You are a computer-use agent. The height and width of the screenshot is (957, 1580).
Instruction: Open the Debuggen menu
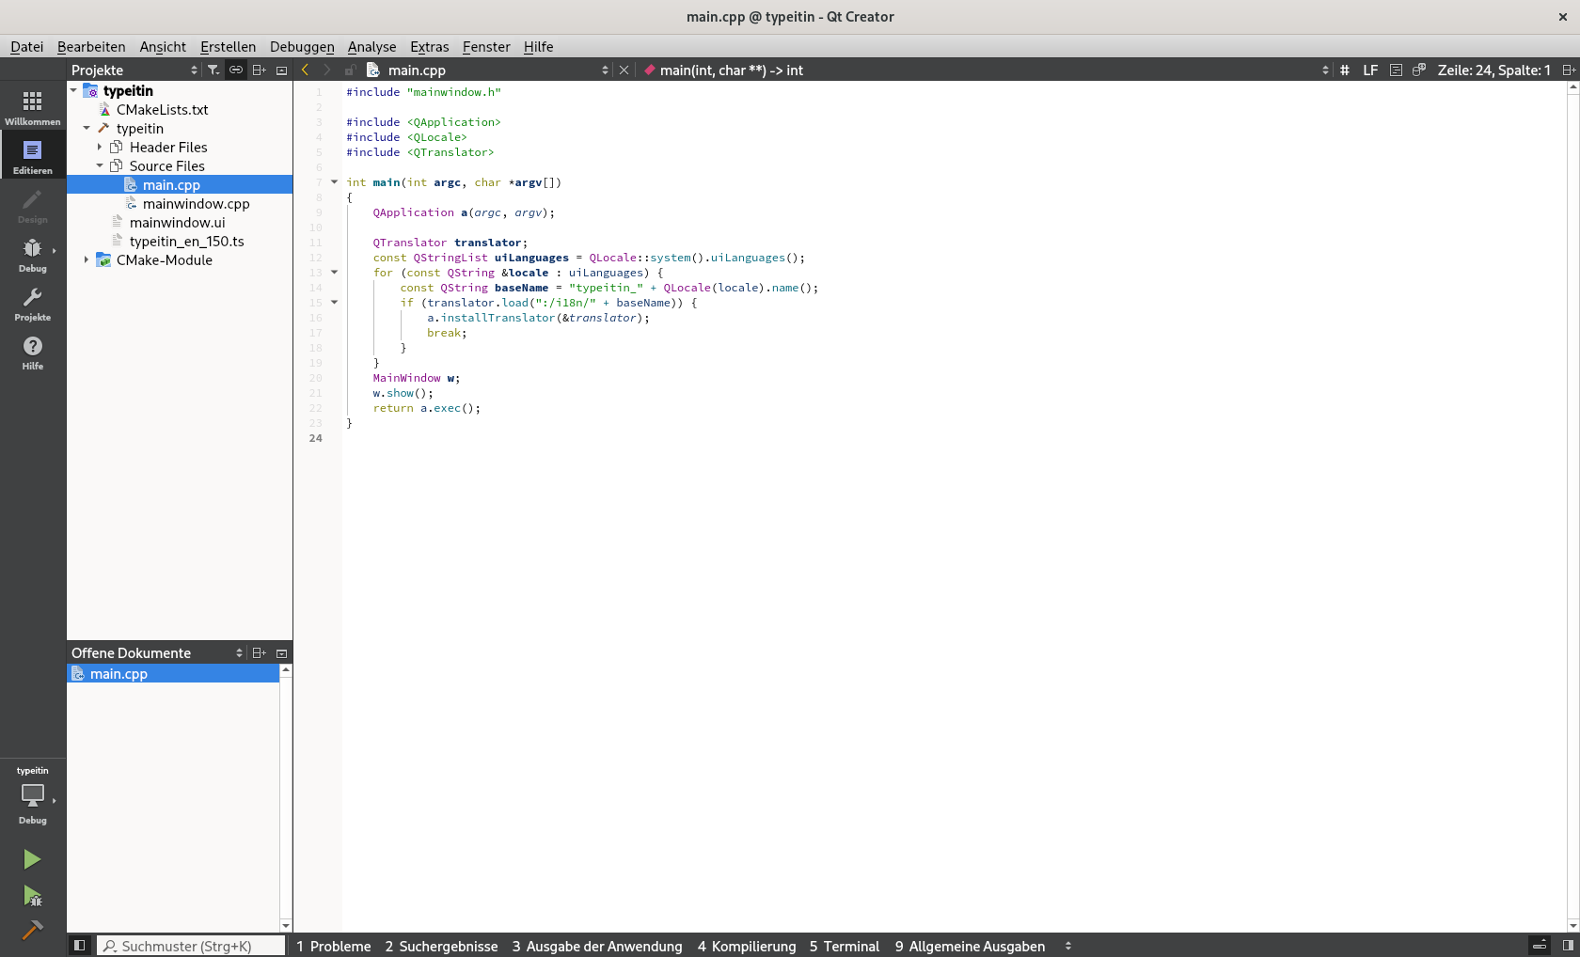[302, 46]
